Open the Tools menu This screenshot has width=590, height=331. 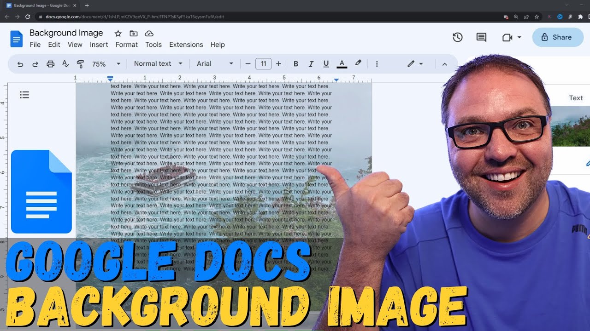pos(153,45)
